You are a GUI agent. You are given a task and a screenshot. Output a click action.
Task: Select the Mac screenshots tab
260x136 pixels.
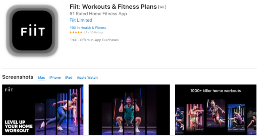(x=41, y=78)
